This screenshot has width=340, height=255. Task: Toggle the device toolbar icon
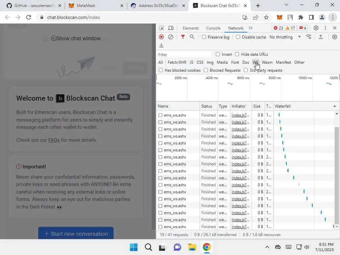[171, 28]
